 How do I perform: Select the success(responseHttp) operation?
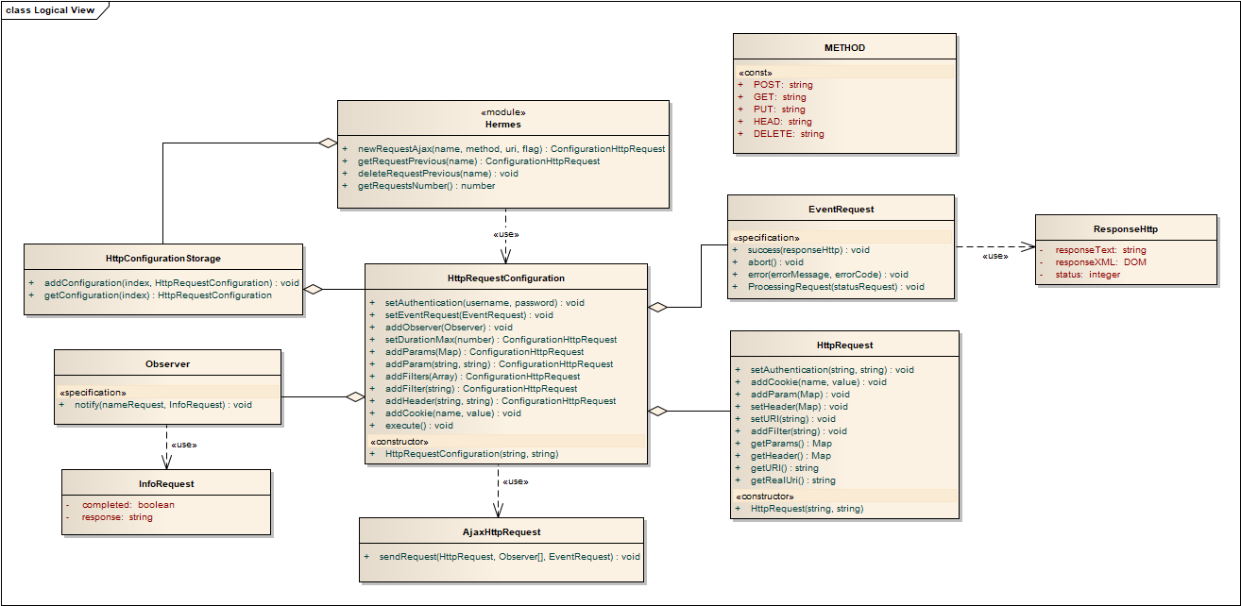[x=808, y=250]
